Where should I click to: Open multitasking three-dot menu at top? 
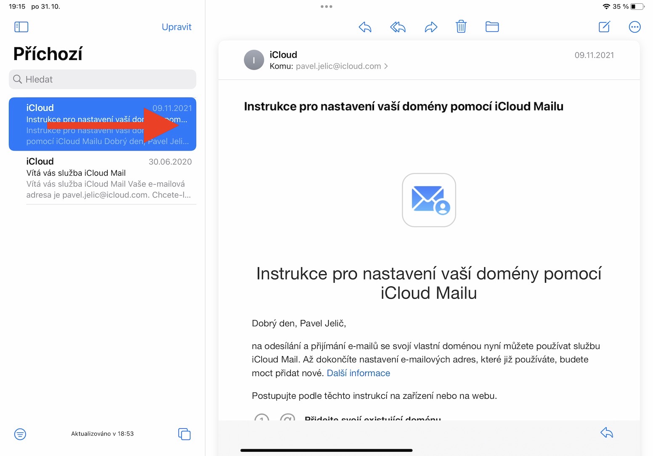326,7
